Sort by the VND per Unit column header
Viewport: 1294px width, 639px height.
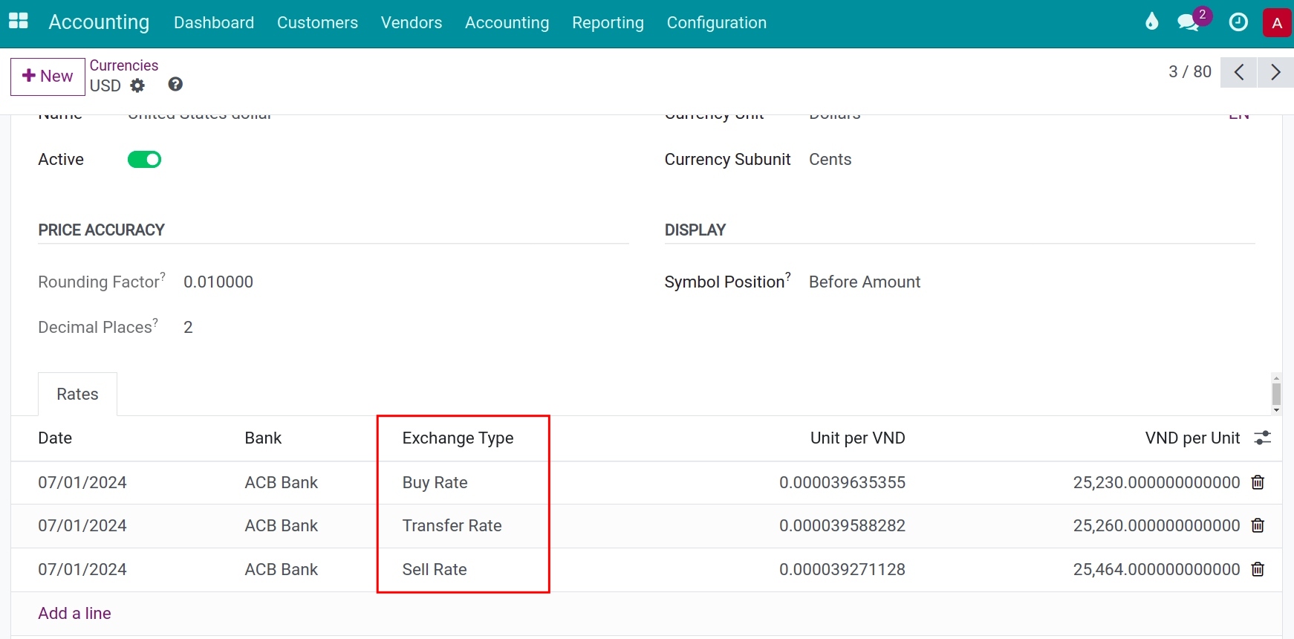click(x=1192, y=438)
